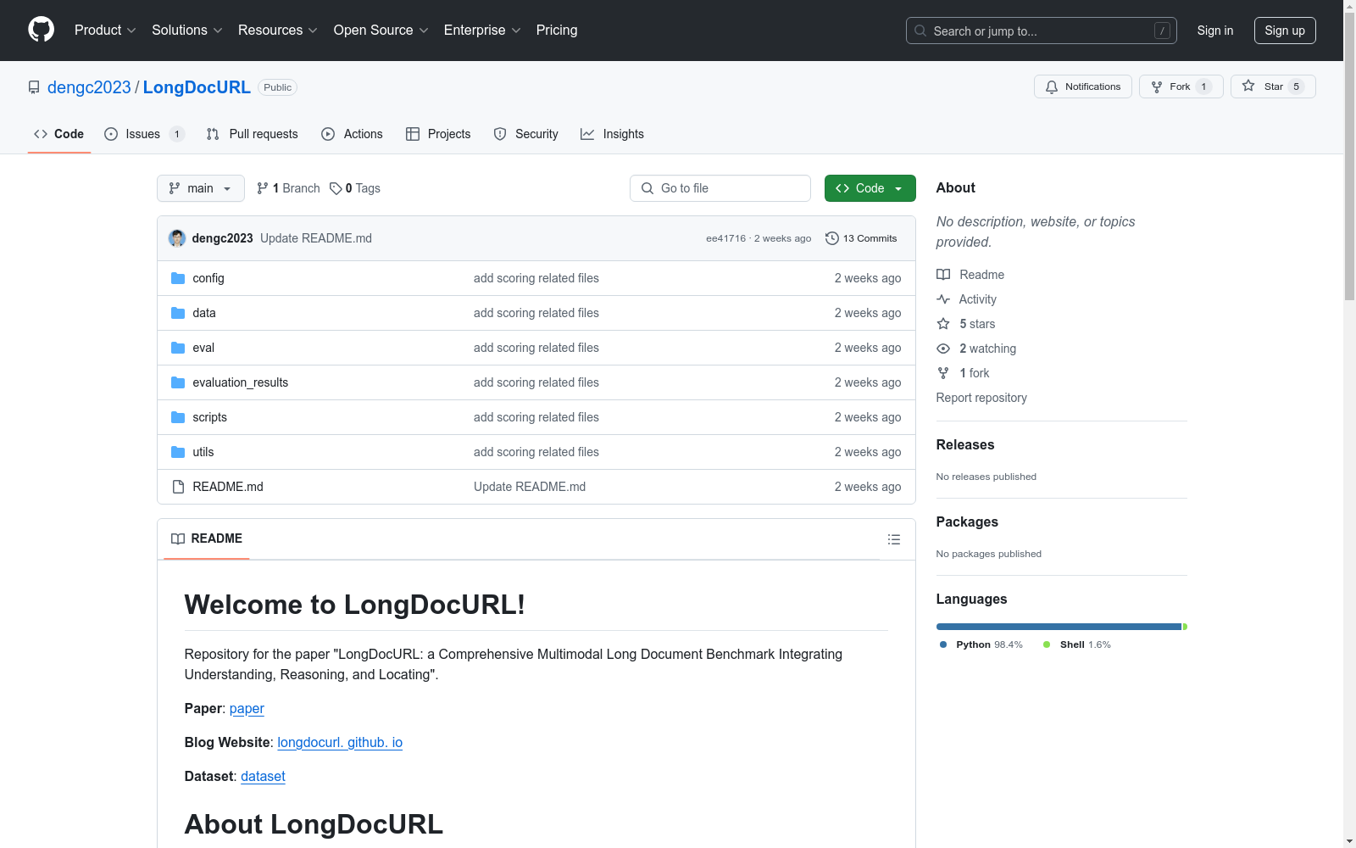Open the scripts folder icon
The height and width of the screenshot is (848, 1356).
[178, 417]
